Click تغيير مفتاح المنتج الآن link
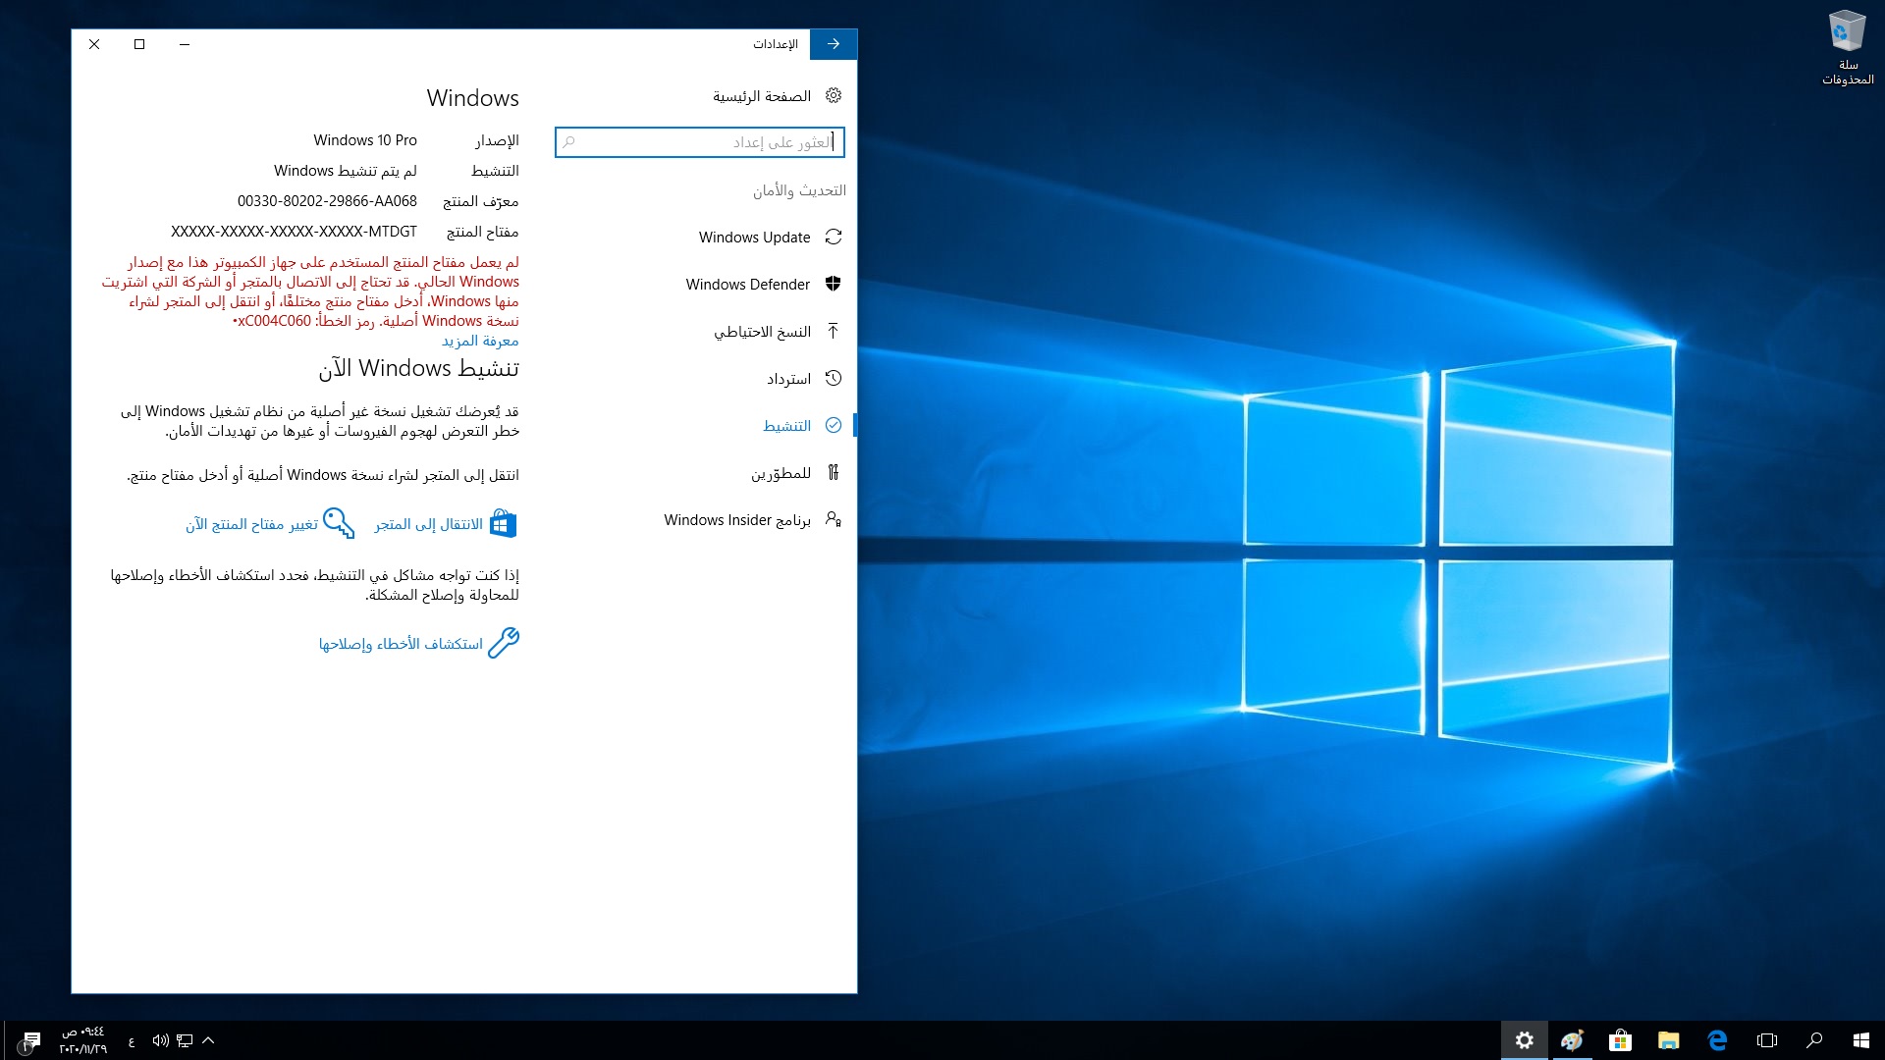This screenshot has height=1060, width=1885. pos(251,524)
